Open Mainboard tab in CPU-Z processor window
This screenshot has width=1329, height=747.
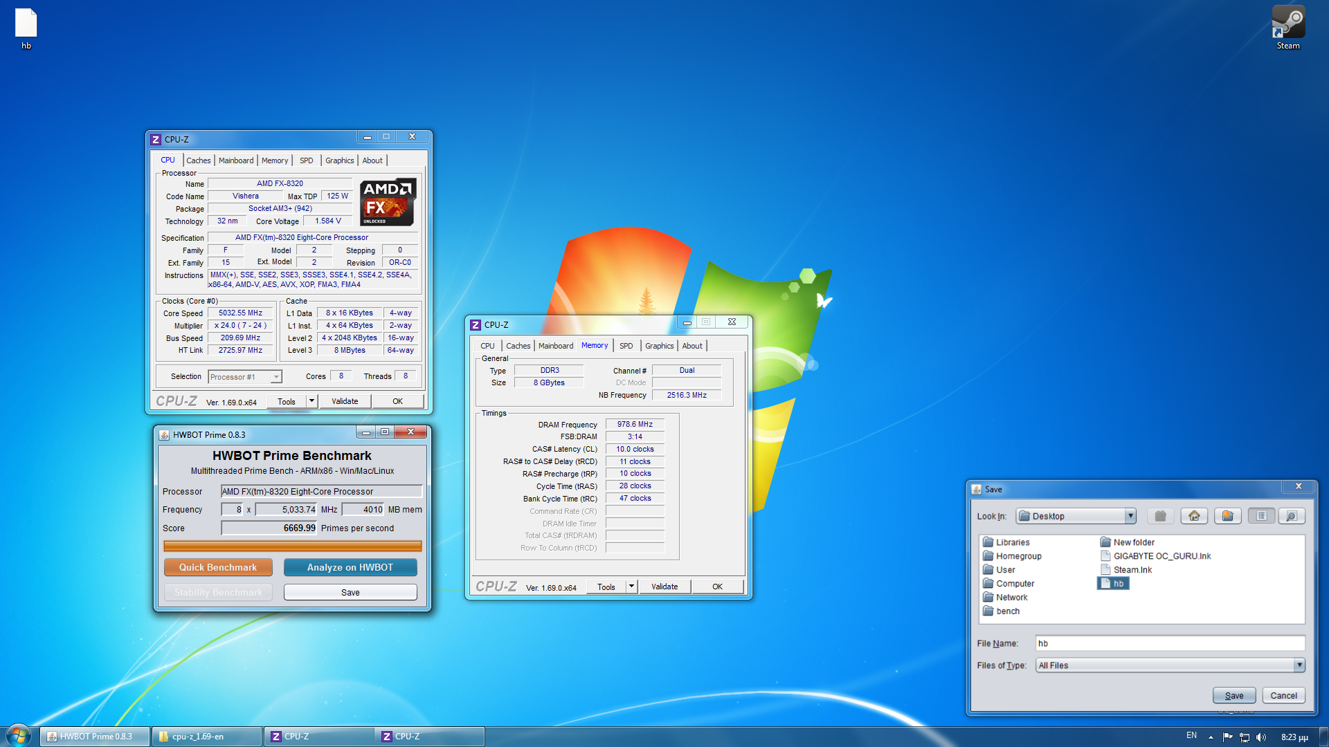pos(236,160)
